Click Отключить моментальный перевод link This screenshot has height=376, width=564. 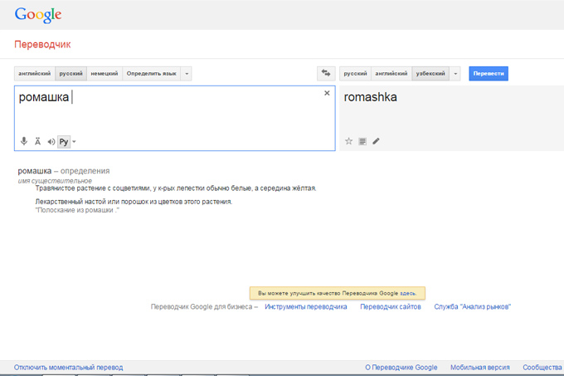coord(68,368)
